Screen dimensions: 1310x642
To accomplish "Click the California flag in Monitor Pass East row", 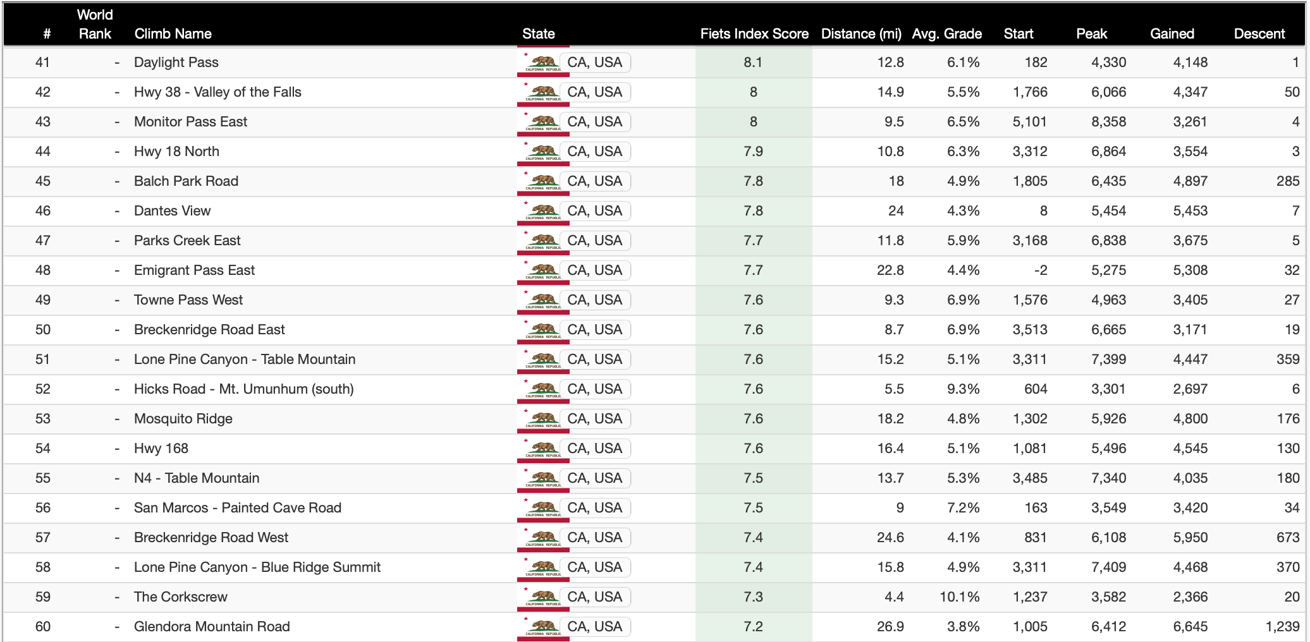I will 542,122.
